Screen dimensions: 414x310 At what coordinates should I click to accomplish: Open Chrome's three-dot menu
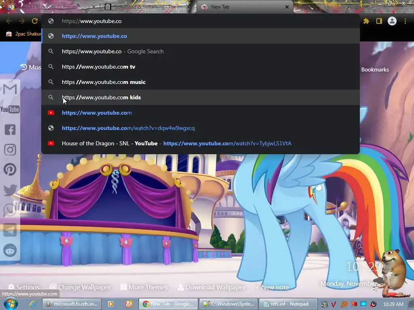(x=405, y=21)
